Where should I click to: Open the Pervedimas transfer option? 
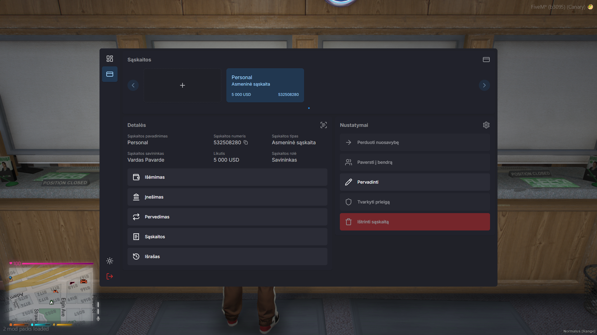[227, 217]
